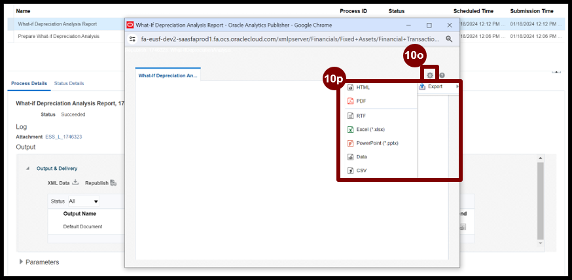This screenshot has height=280, width=572.
Task: Collapse the Output & Delivery section
Action: click(x=27, y=168)
